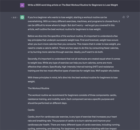Click the paragraph starting 'If you're a beginner'
140x130 pixels.
[74, 23]
